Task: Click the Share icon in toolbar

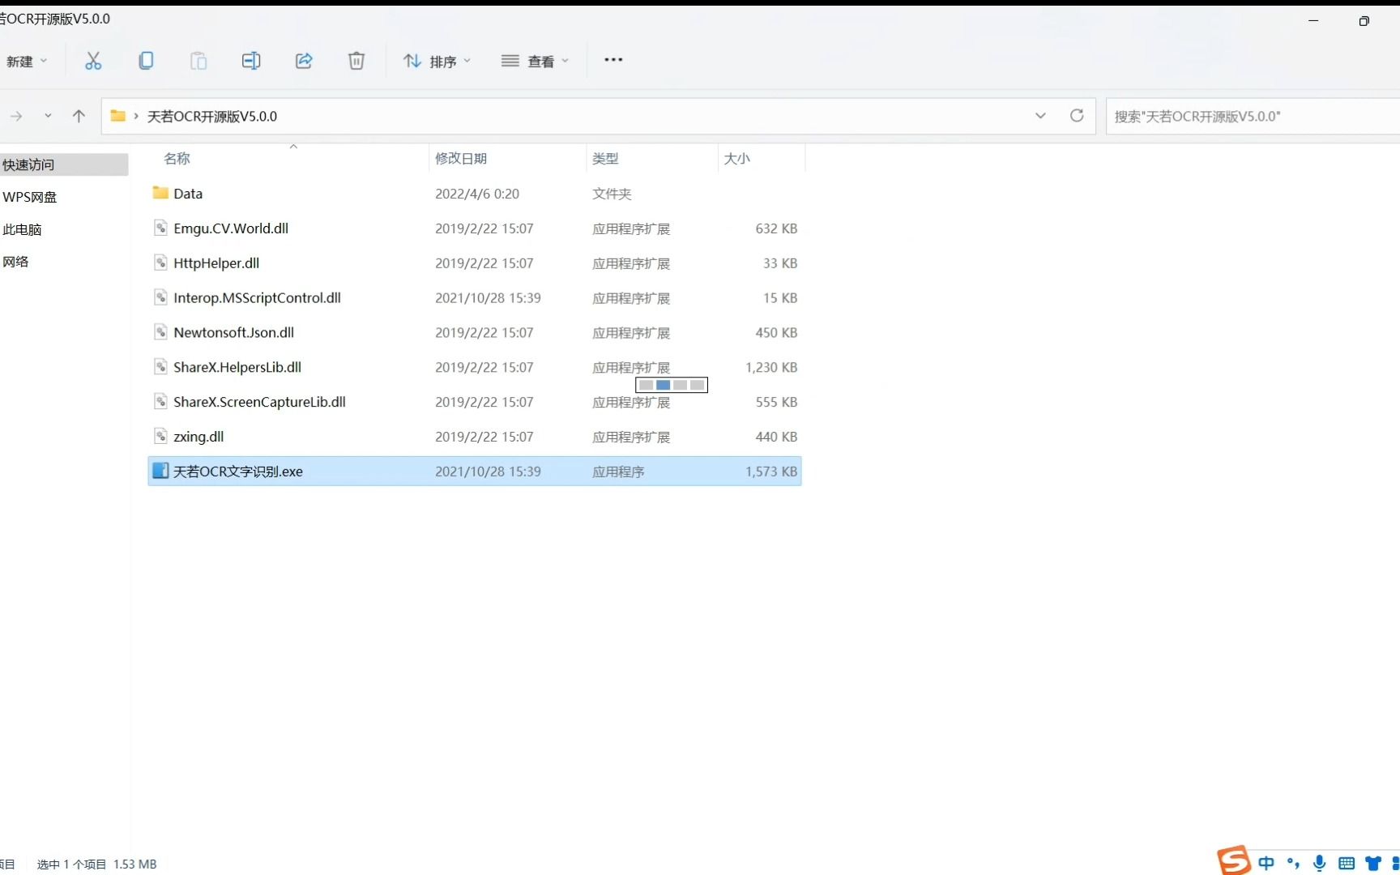Action: point(304,61)
